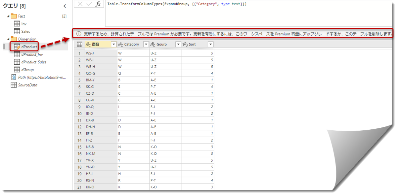Click the dGroup table icon

point(17,70)
